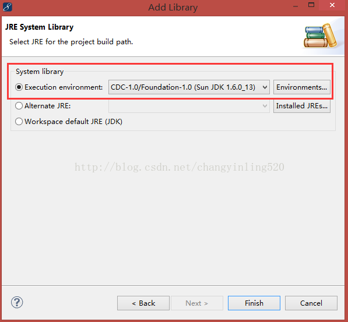Open the Installed JREs... button
The height and width of the screenshot is (322, 348).
302,106
